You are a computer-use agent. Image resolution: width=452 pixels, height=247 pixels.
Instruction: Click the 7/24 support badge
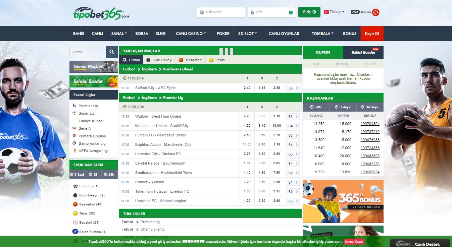pyautogui.click(x=355, y=12)
